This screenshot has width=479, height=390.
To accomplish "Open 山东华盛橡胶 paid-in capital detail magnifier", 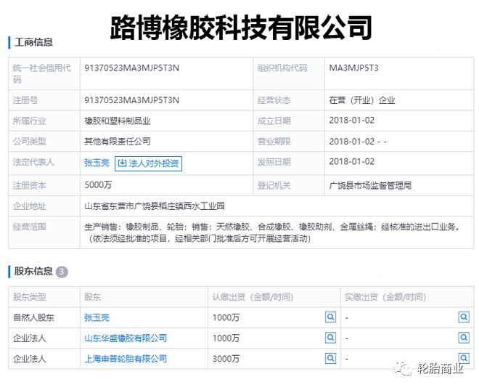I will (464, 338).
